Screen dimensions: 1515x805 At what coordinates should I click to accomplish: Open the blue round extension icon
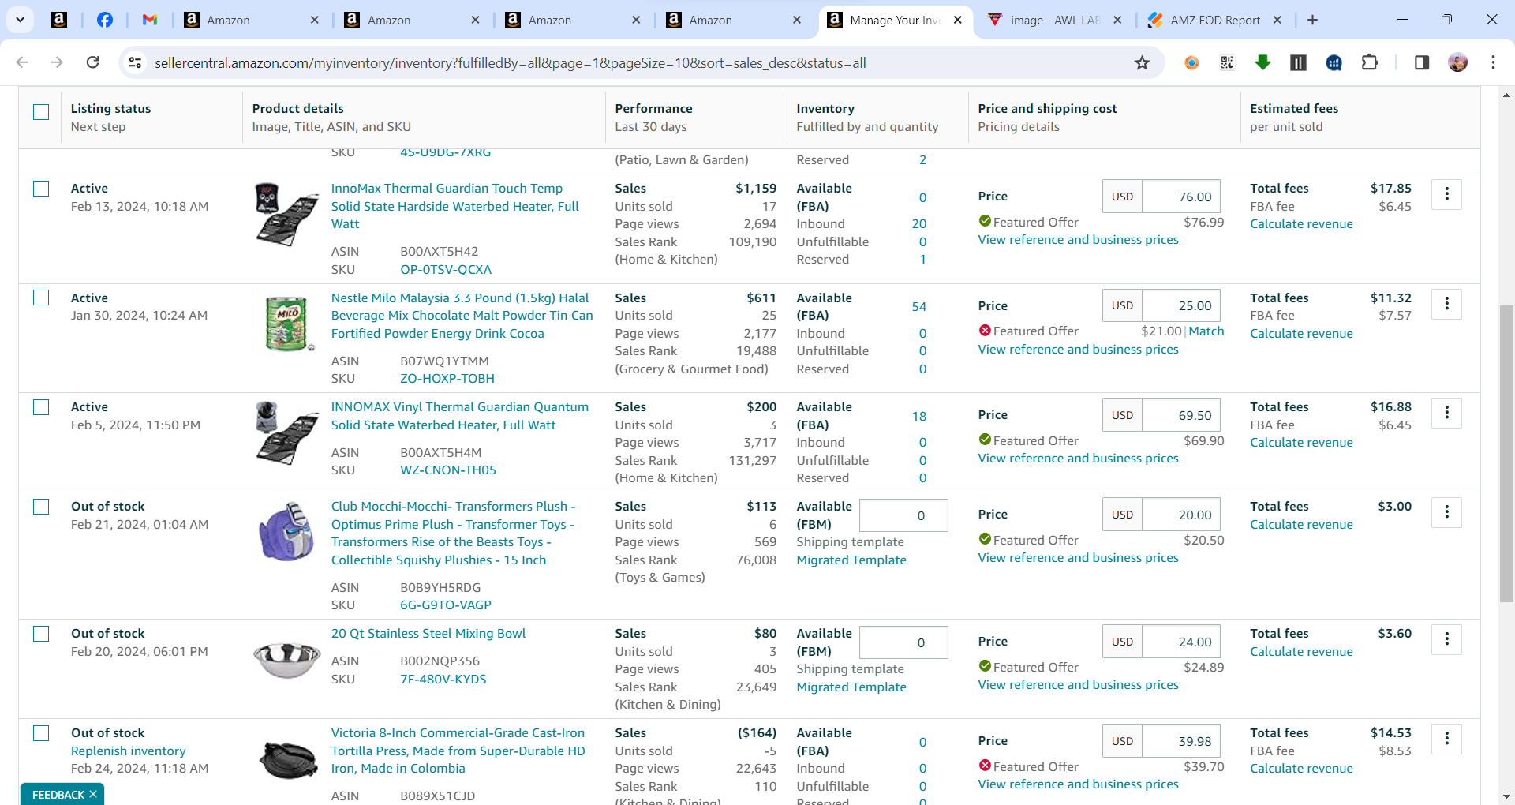click(1334, 62)
